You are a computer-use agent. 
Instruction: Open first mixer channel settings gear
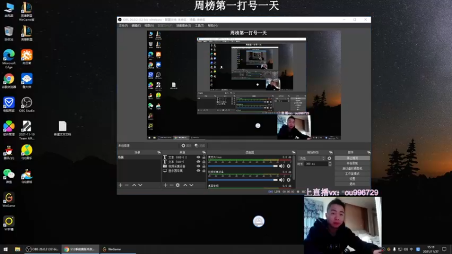click(289, 166)
